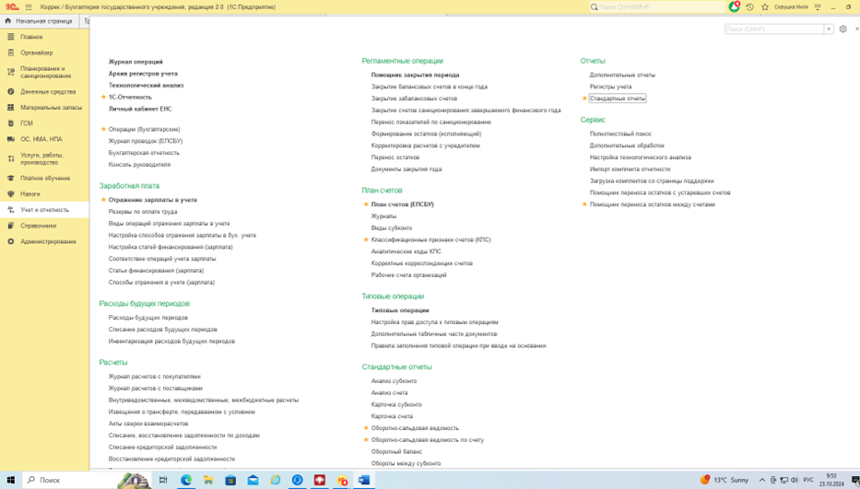Toggle favorite star for Отражение зарплаты в учете

coord(103,200)
